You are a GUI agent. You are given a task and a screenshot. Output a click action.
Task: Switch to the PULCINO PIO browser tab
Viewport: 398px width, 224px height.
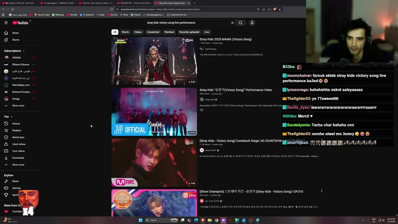point(133,3)
